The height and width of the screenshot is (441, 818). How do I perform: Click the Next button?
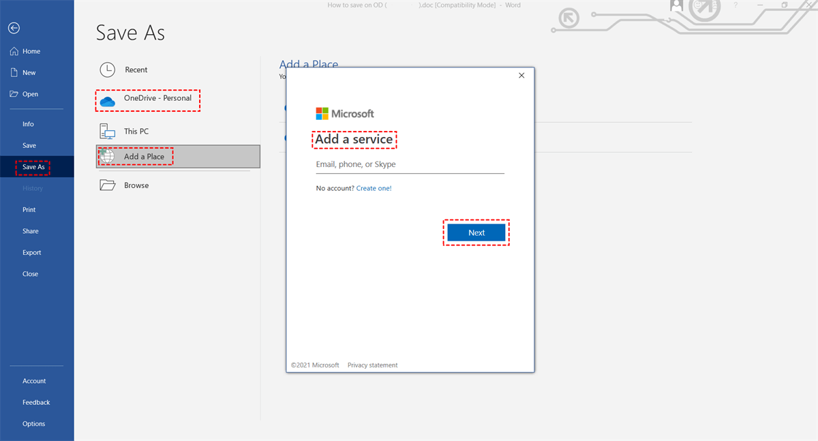(x=476, y=232)
